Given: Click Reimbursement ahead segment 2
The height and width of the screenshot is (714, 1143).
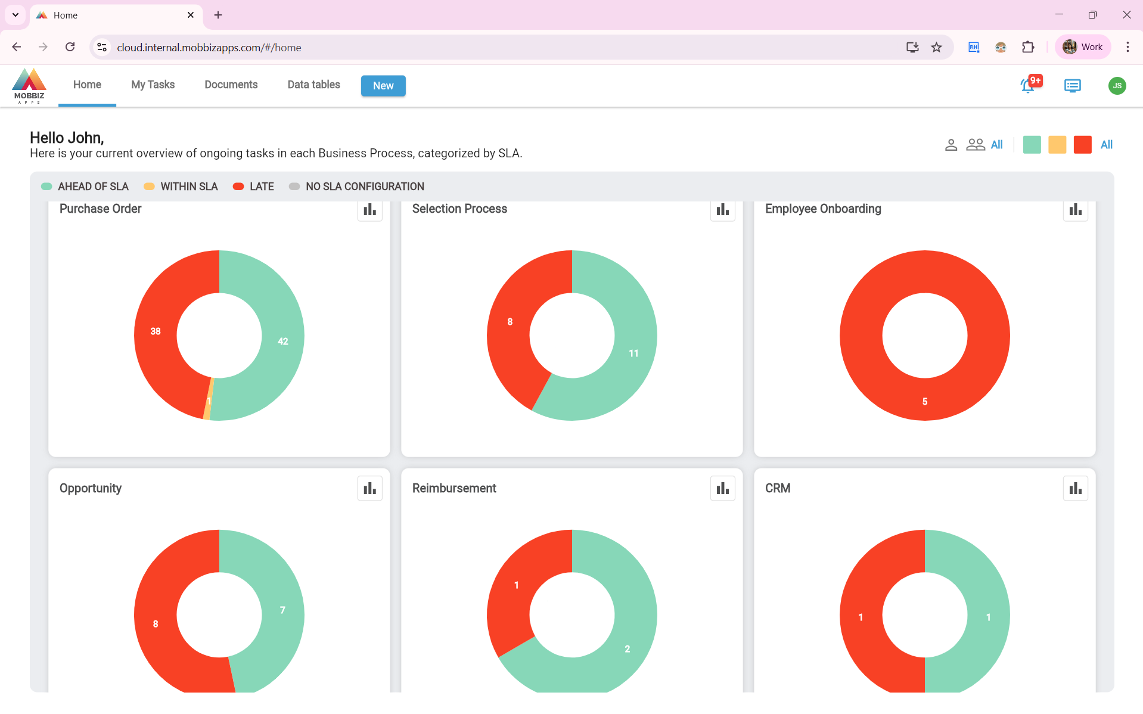Looking at the screenshot, I should pyautogui.click(x=627, y=649).
